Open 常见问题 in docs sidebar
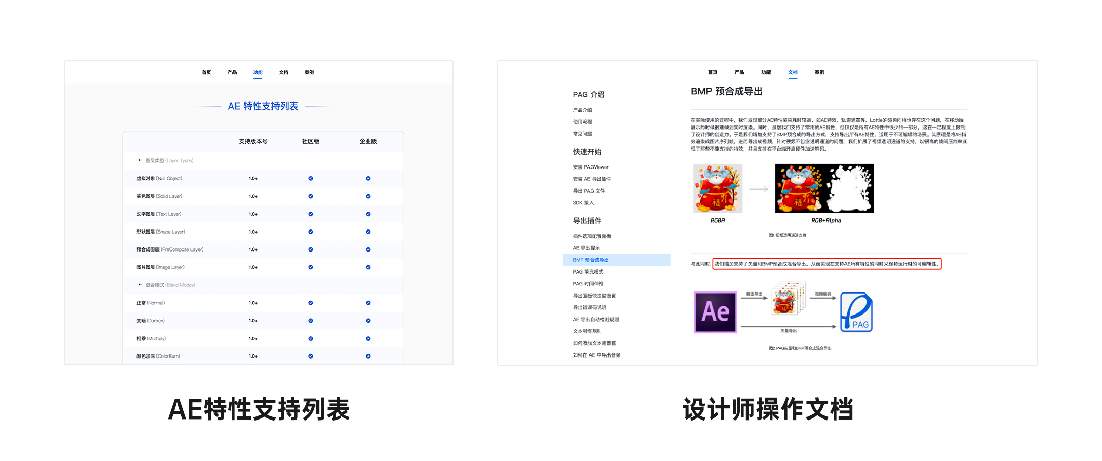Image resolution: width=1102 pixels, height=461 pixels. 582,134
